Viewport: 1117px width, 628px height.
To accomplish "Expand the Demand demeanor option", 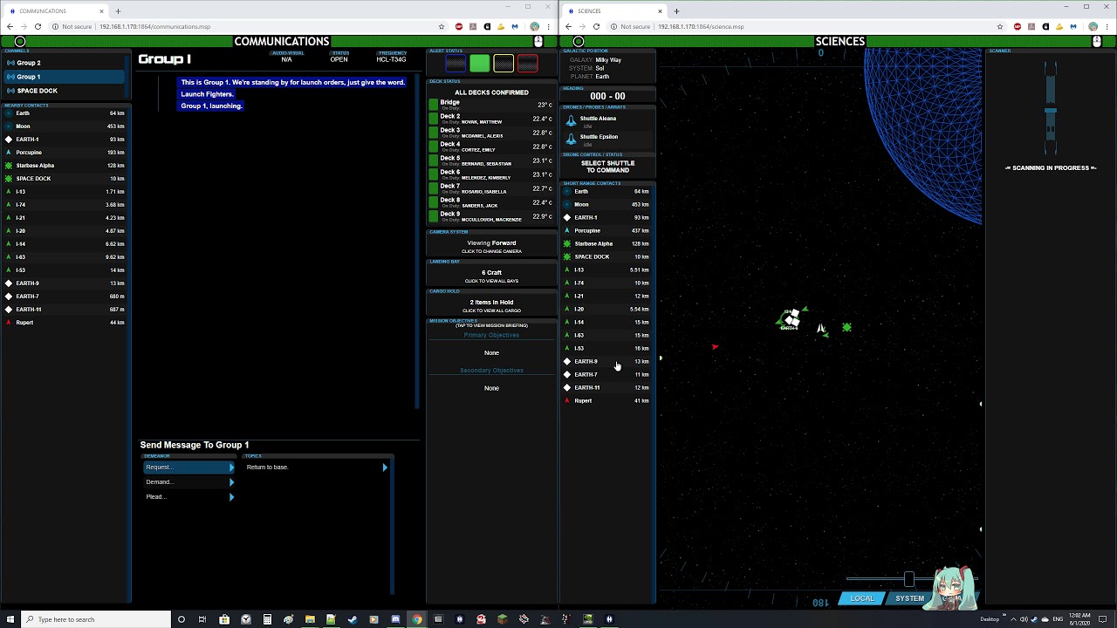I will [x=189, y=482].
